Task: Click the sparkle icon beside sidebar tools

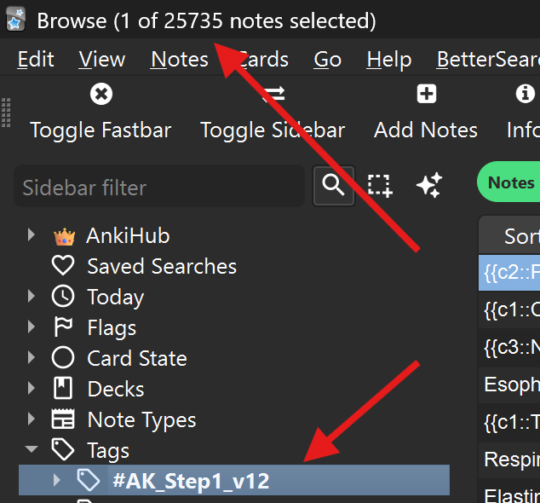Action: pyautogui.click(x=428, y=186)
